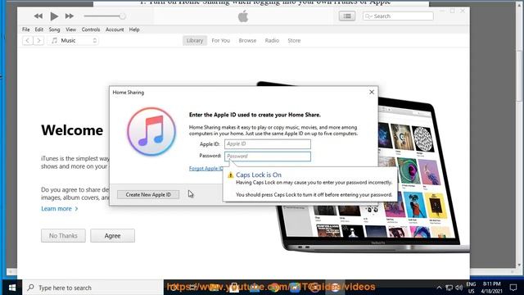Open the speaker volume tray icon

click(x=458, y=288)
